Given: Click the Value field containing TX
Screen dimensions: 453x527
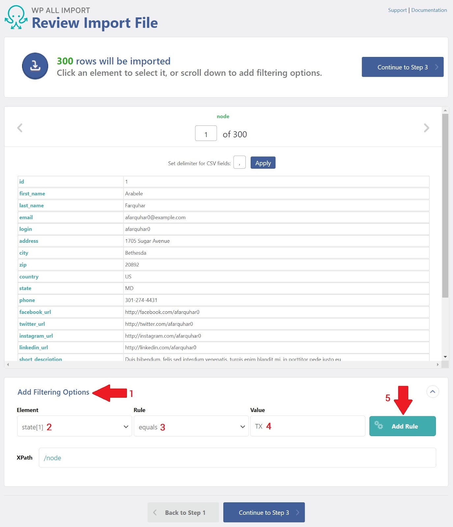Looking at the screenshot, I should [308, 426].
